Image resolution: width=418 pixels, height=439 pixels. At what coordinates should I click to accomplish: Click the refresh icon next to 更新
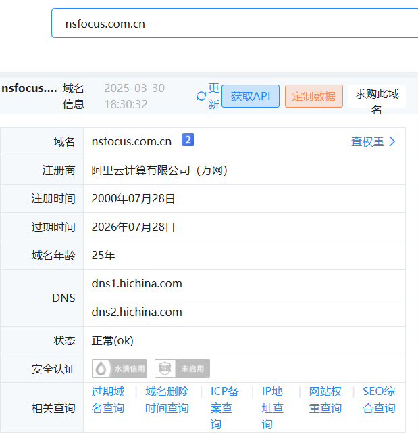pos(201,96)
